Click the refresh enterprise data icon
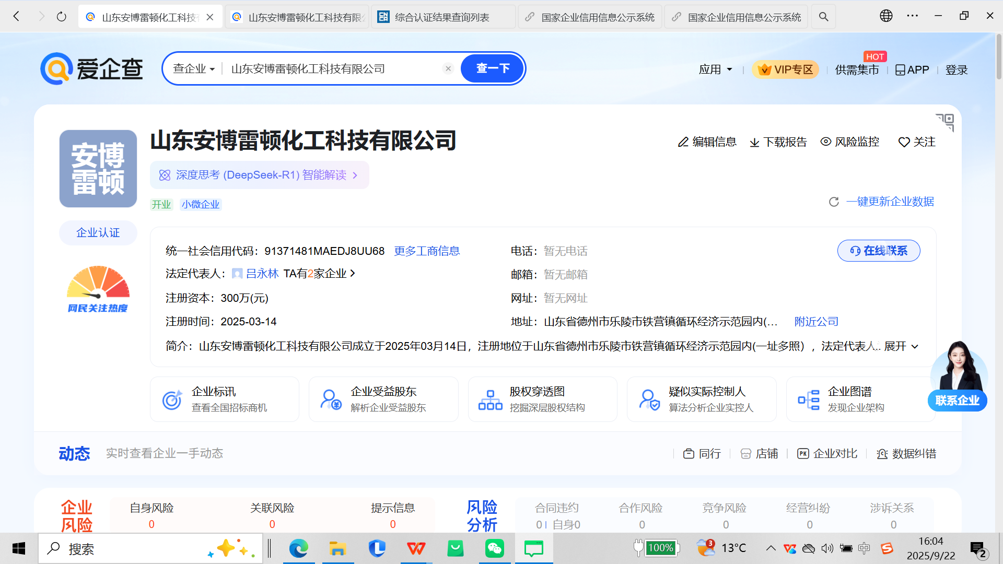1003x564 pixels. (x=834, y=202)
